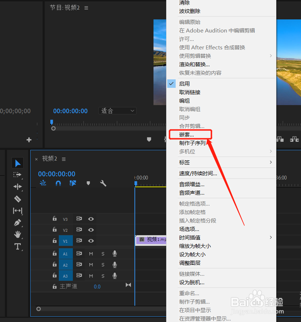301x322 pixels.
Task: Close the 视频2 timeline tab
Action: [x=36, y=159]
